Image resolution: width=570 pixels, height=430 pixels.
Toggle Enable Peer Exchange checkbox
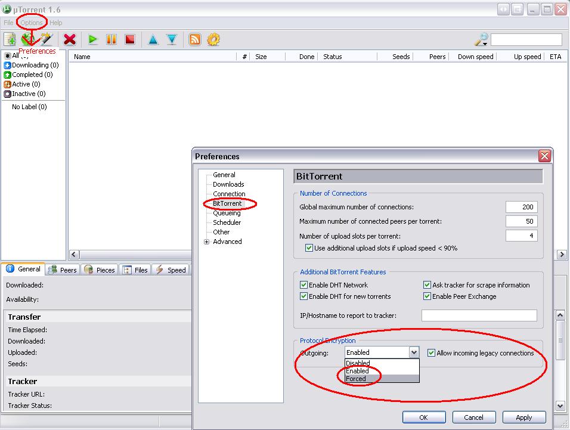[x=427, y=296]
